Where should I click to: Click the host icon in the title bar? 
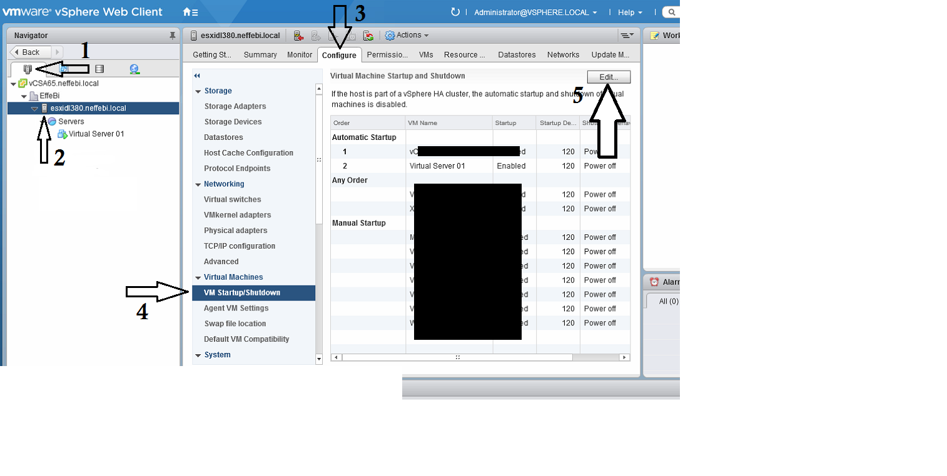point(194,36)
